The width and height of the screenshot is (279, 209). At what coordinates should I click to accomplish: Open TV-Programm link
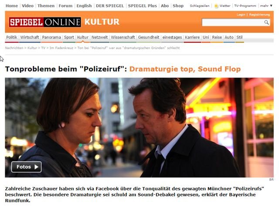(x=245, y=6)
